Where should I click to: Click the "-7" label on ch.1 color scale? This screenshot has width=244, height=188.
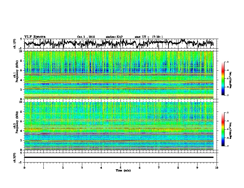227,95
